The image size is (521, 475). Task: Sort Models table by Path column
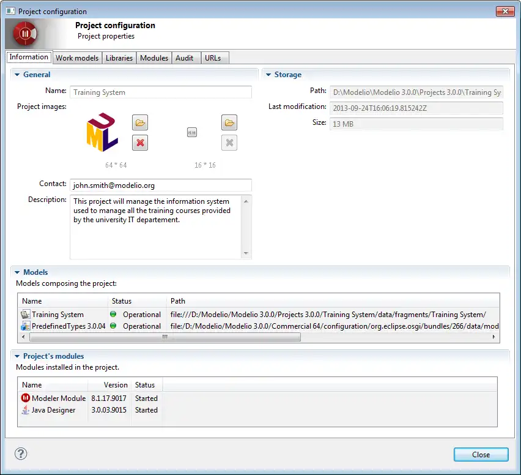point(333,301)
